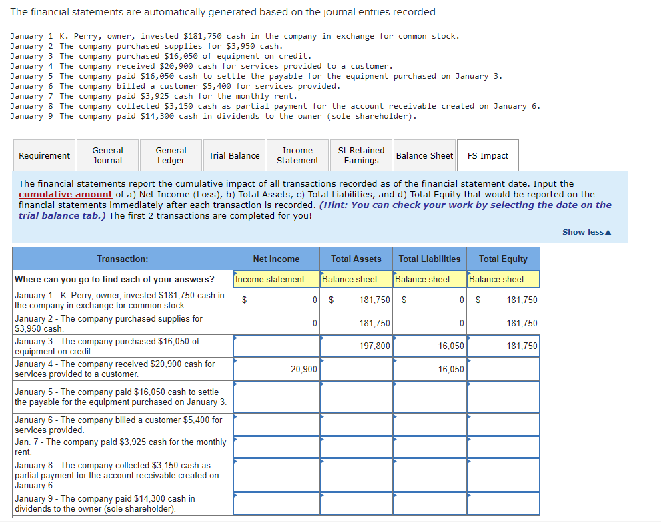Screen dimensions: 661x523
Task: Click Total Equity input for January 7 rent row
Action: click(x=503, y=446)
